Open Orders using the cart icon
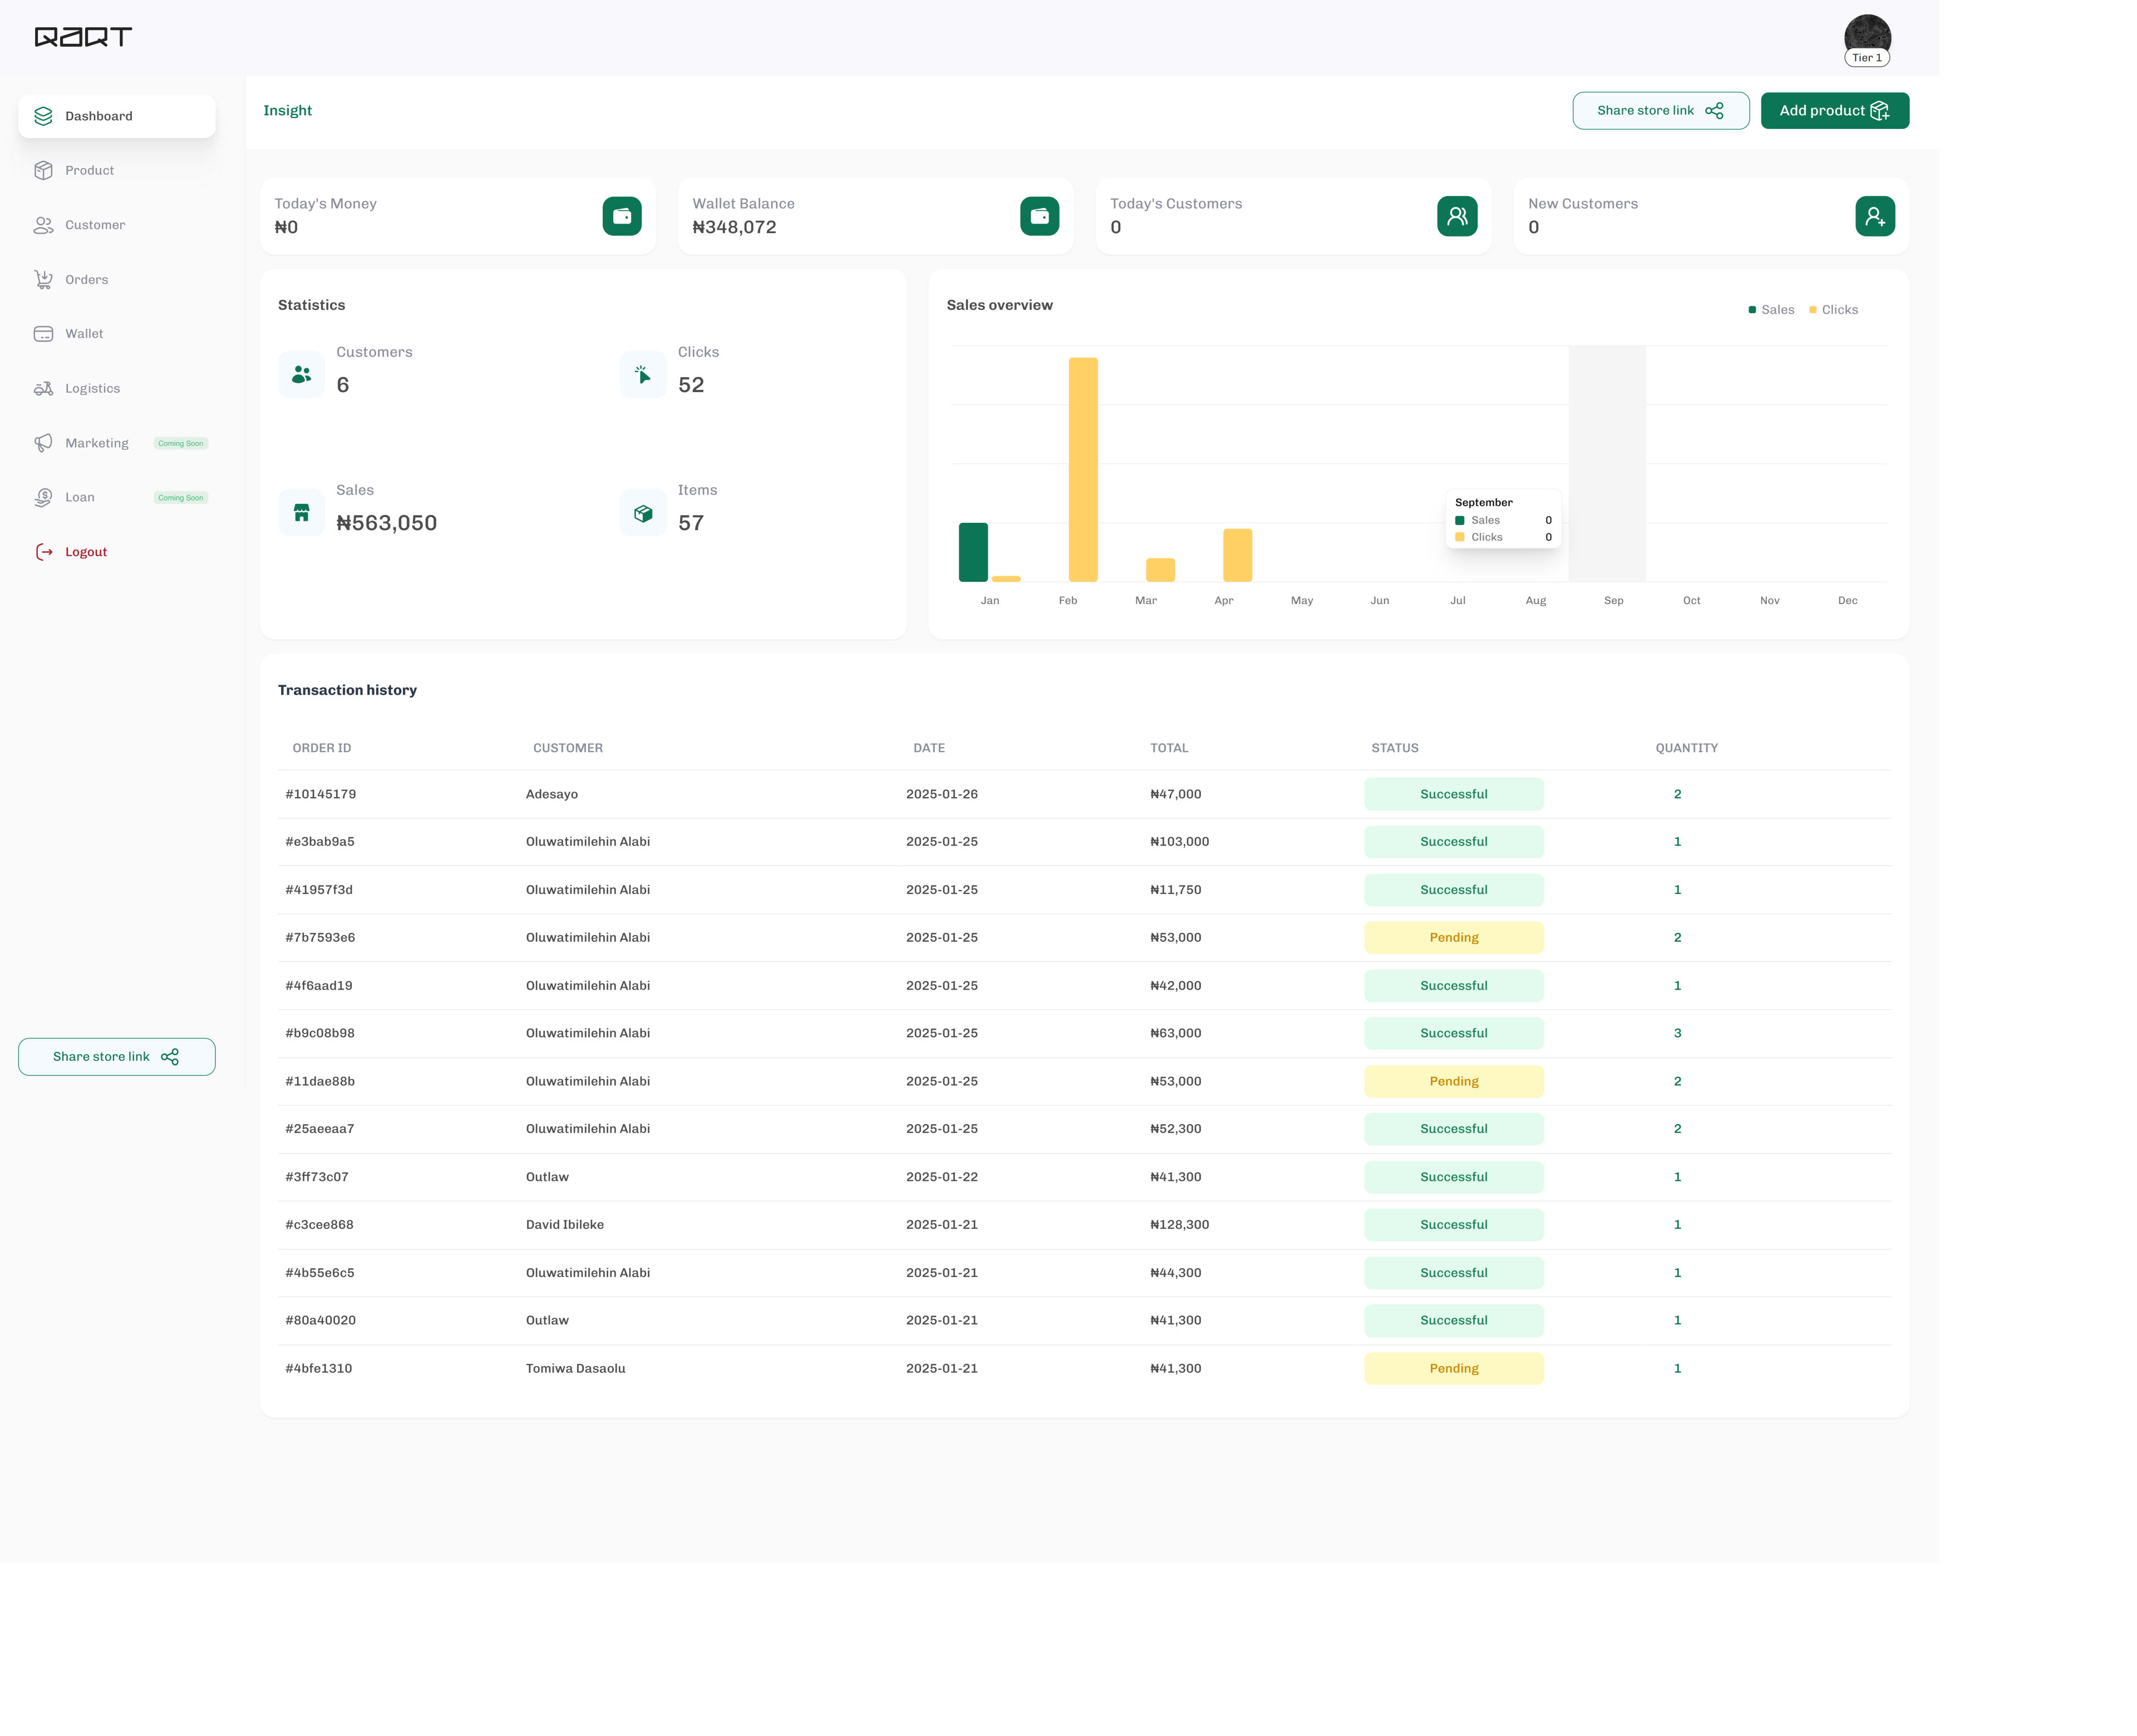Image resolution: width=2137 pixels, height=1736 pixels. (x=44, y=279)
